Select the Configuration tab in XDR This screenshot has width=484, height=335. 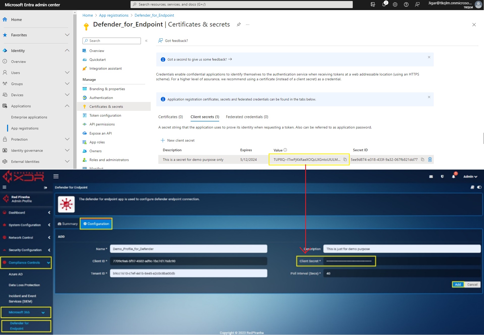click(96, 224)
